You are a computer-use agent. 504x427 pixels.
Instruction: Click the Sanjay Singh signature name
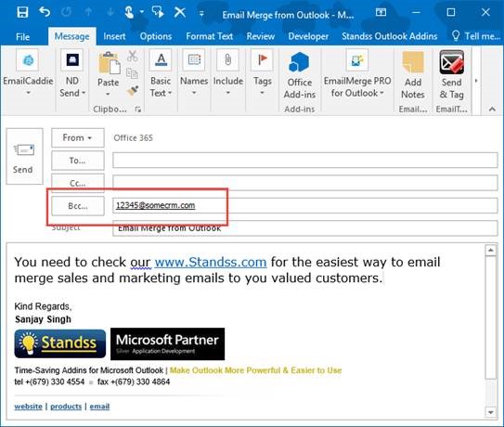click(43, 319)
